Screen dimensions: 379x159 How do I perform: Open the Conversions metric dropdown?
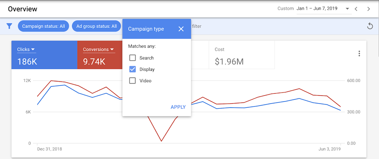click(99, 50)
